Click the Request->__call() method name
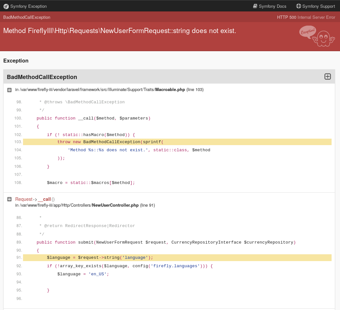 (35, 199)
